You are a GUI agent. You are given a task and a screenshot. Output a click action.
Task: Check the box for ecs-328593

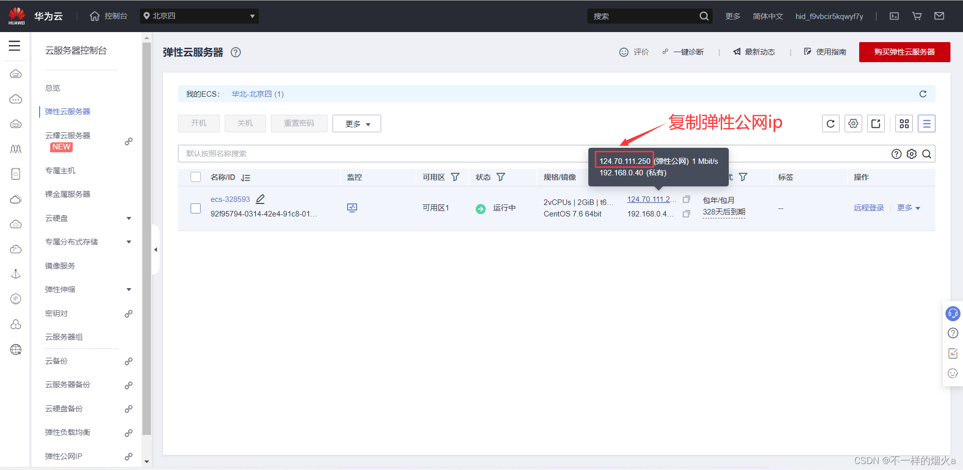coord(196,208)
